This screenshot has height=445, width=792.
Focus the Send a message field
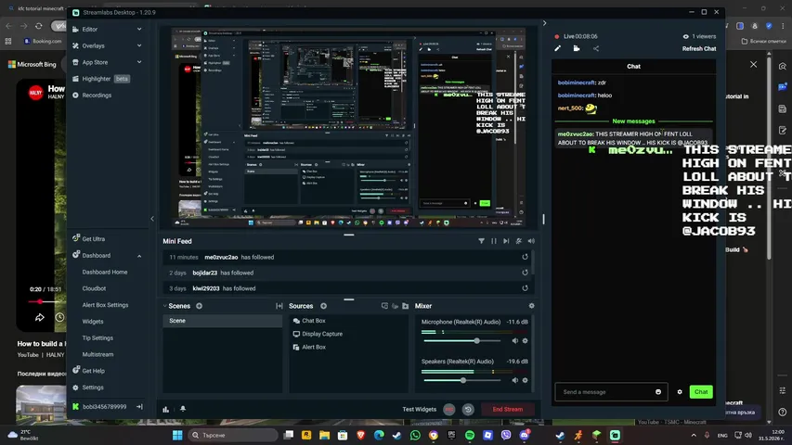(x=611, y=392)
